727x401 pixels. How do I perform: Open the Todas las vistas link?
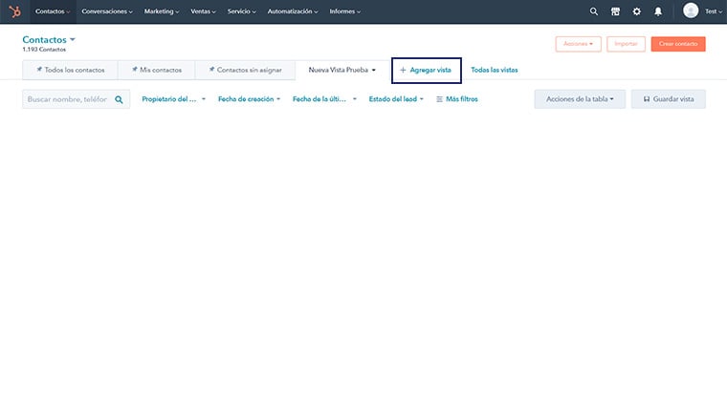pos(494,70)
